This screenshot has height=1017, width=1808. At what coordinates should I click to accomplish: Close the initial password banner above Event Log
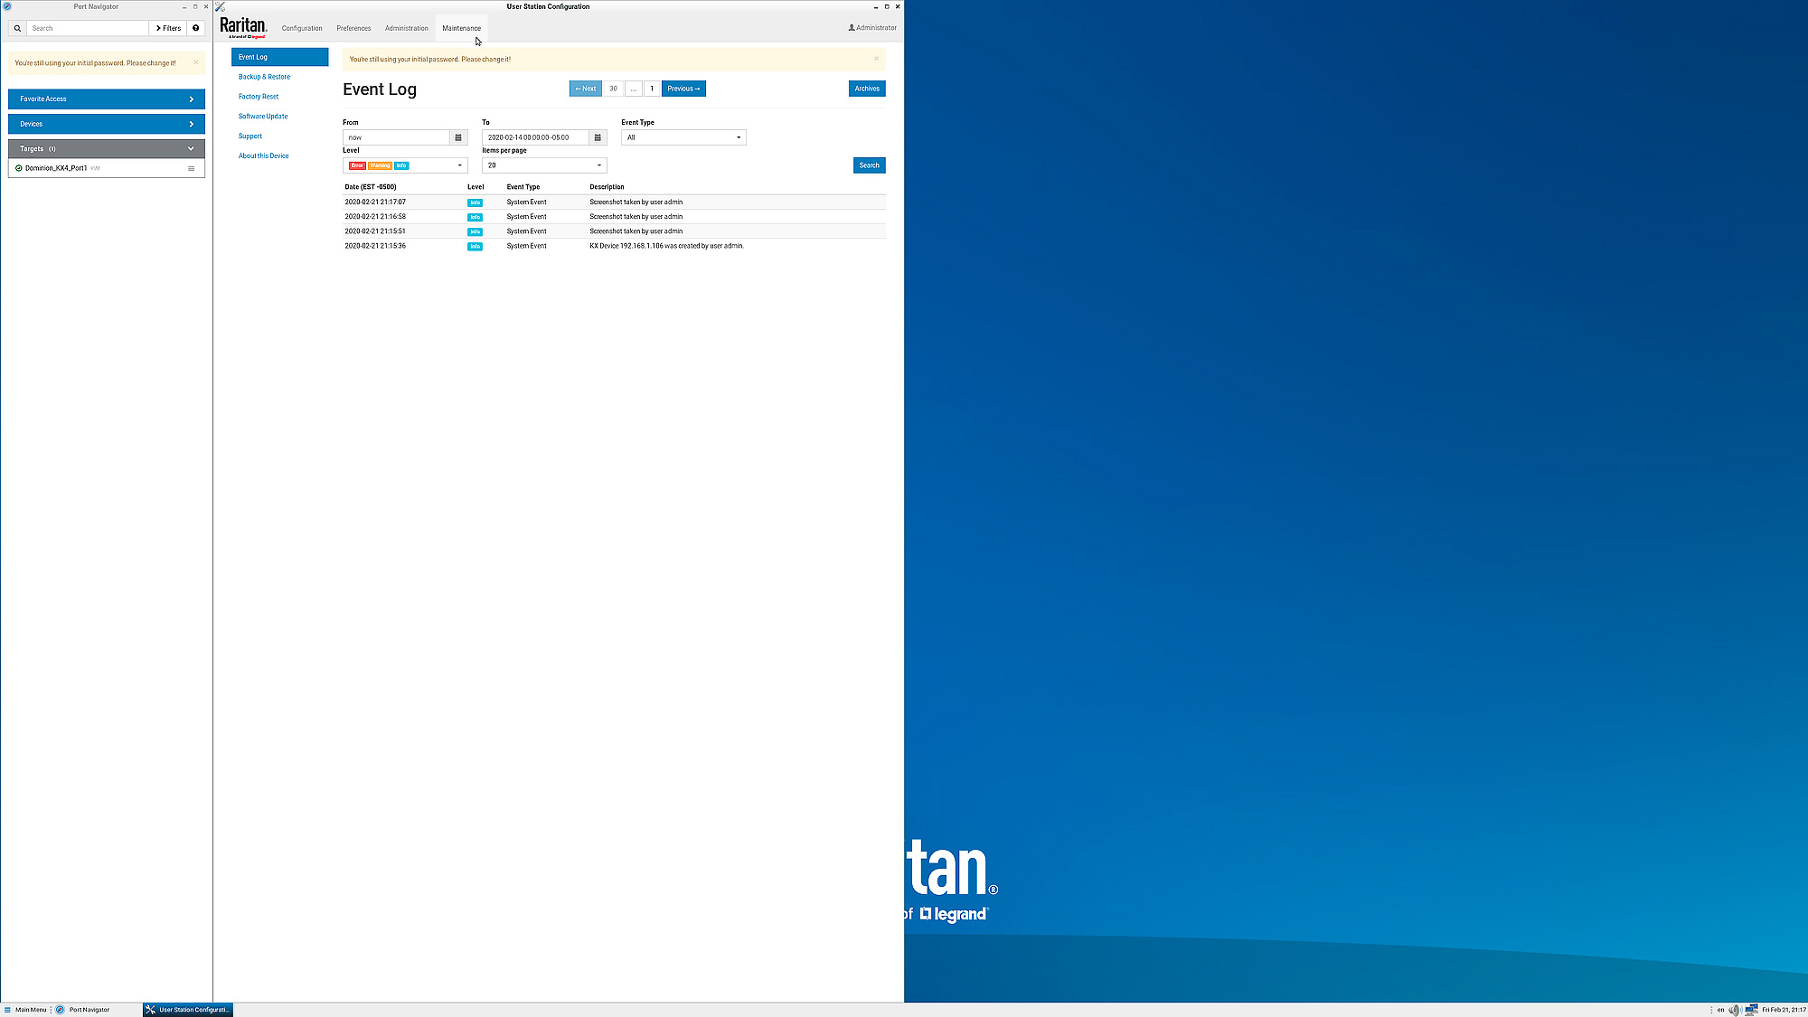click(876, 59)
